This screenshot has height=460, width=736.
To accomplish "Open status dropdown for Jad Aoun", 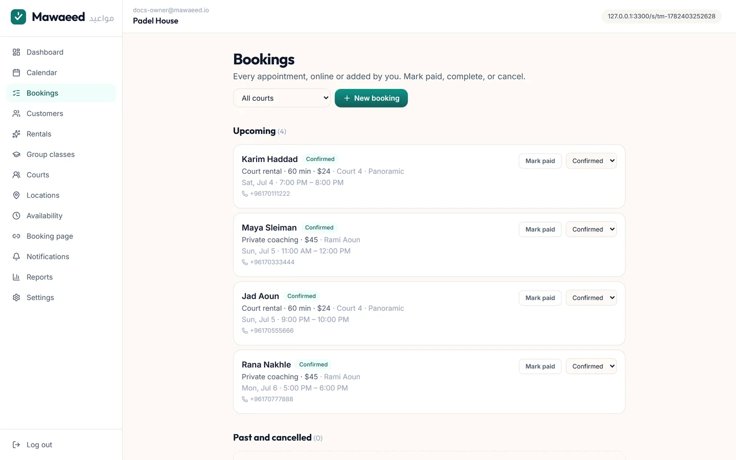I will [591, 298].
